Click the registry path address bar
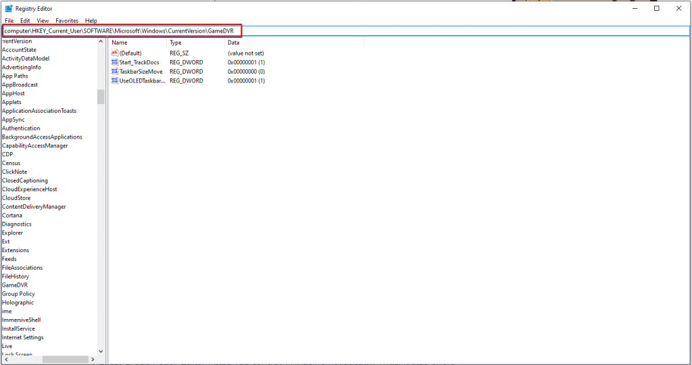Screen dimensions: 692x365 346,31
